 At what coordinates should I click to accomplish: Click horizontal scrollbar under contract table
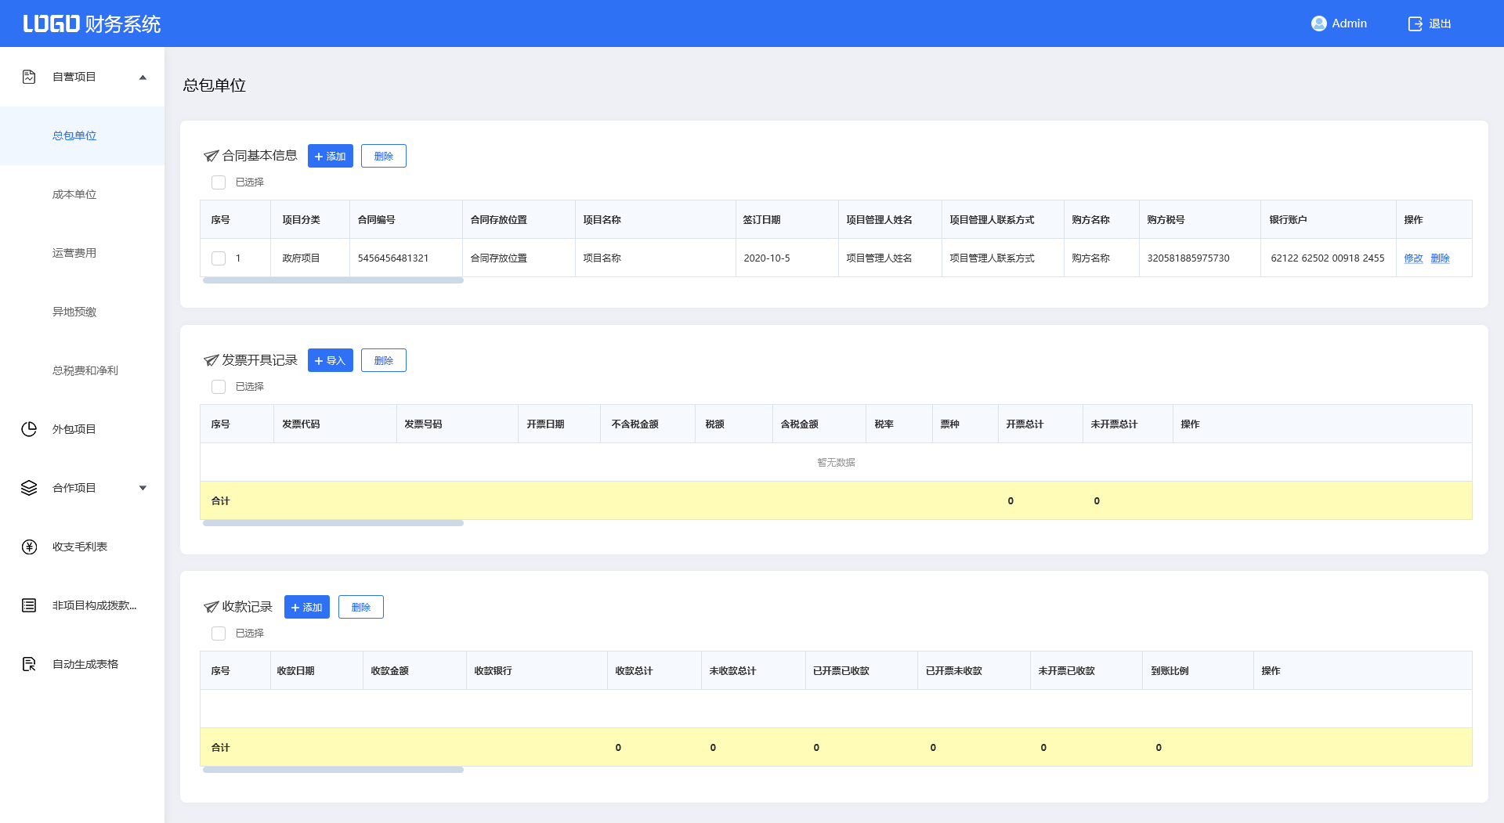tap(333, 280)
